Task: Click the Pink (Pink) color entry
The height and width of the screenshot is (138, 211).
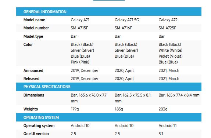Action: click(80, 62)
